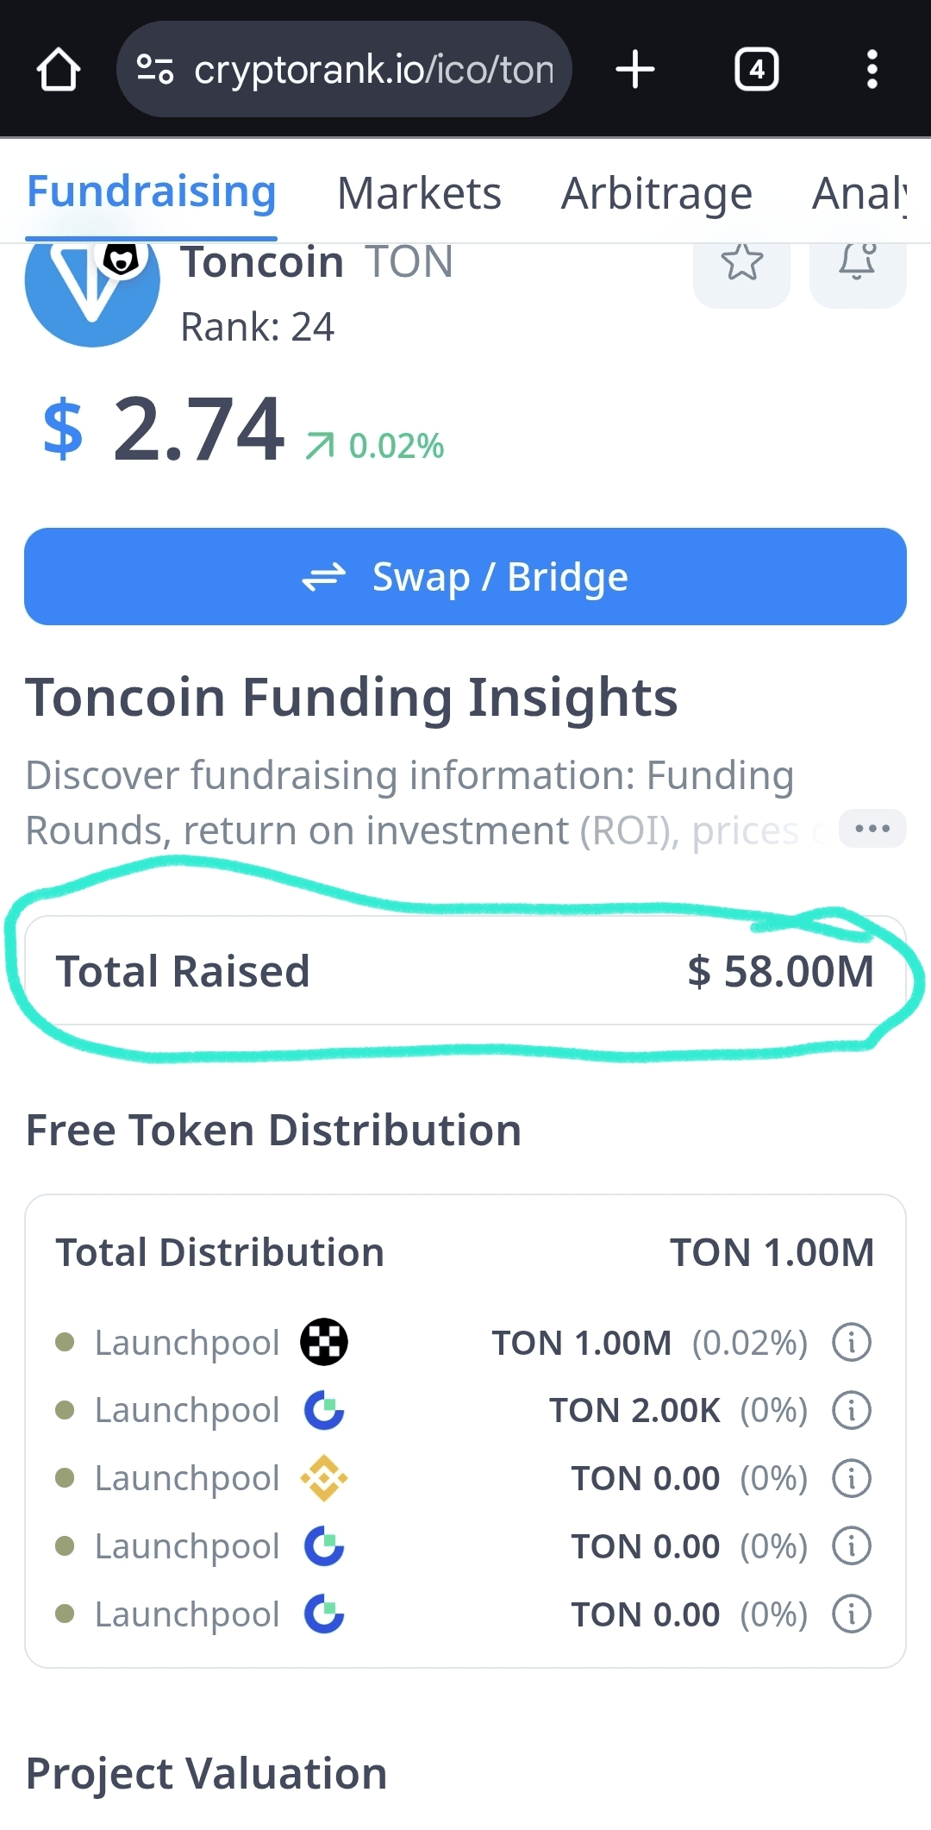The width and height of the screenshot is (931, 1830).
Task: Open the browser three-dot menu
Action: tap(872, 70)
